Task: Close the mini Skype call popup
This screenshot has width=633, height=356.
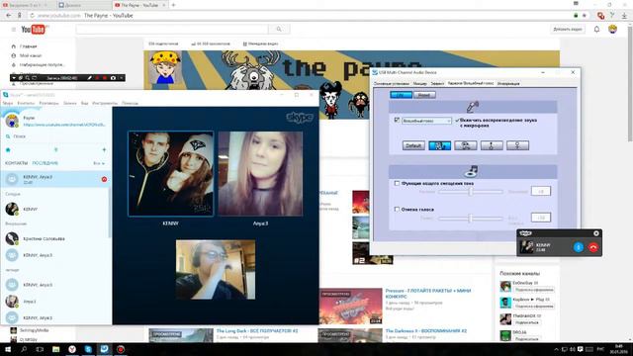Action: (x=596, y=233)
